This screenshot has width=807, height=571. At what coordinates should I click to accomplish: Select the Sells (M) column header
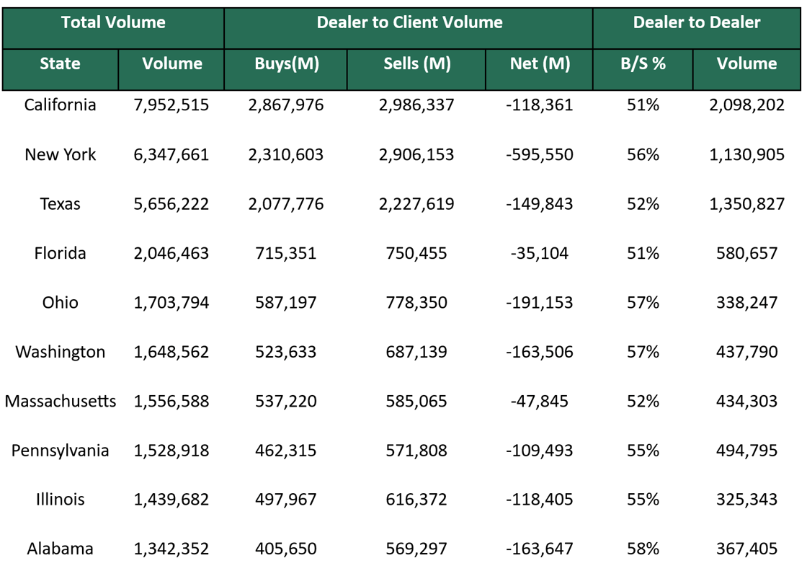pyautogui.click(x=416, y=69)
